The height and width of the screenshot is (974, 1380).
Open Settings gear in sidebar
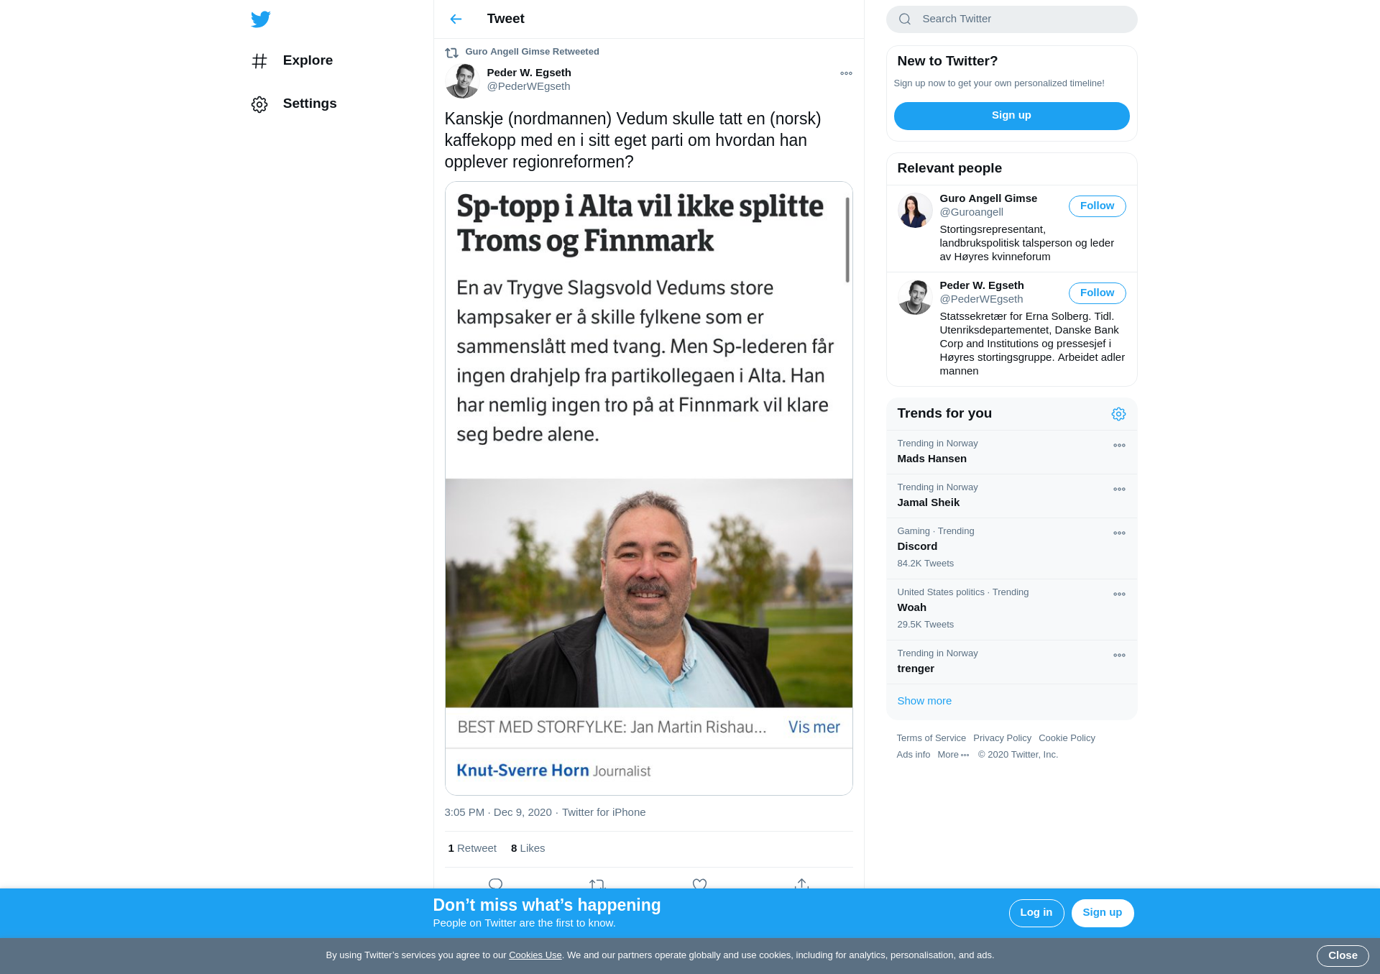(259, 104)
